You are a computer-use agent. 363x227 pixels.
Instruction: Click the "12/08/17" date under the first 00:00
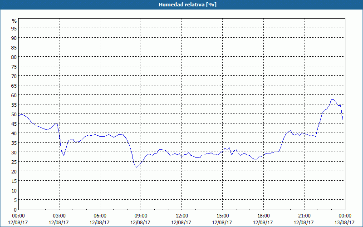(18, 222)
